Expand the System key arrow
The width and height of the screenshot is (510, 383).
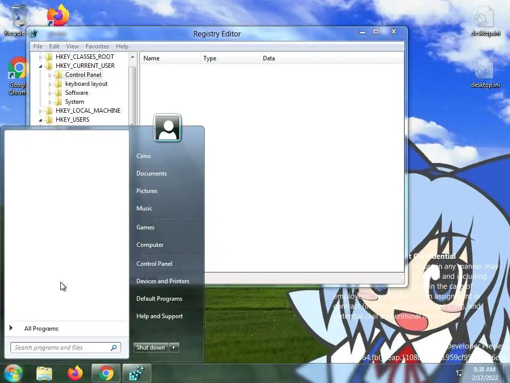[x=50, y=102]
